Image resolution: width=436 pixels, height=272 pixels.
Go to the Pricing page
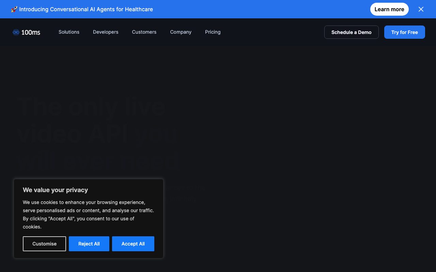pyautogui.click(x=213, y=32)
